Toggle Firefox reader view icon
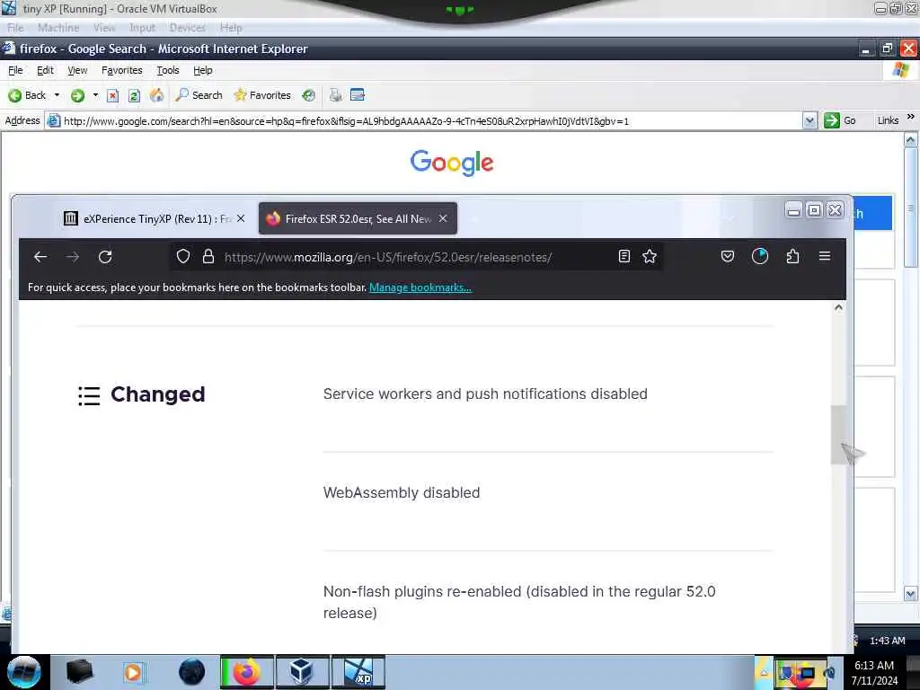920x690 pixels. 624,256
